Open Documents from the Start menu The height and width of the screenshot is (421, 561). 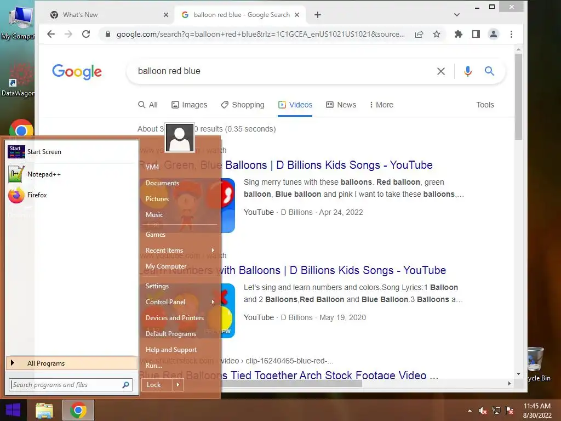[x=162, y=183]
